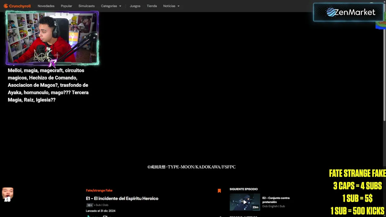Screen dimensions: 386x217
Task: Open the Fate/strange Fake series page
Action: 99,190
